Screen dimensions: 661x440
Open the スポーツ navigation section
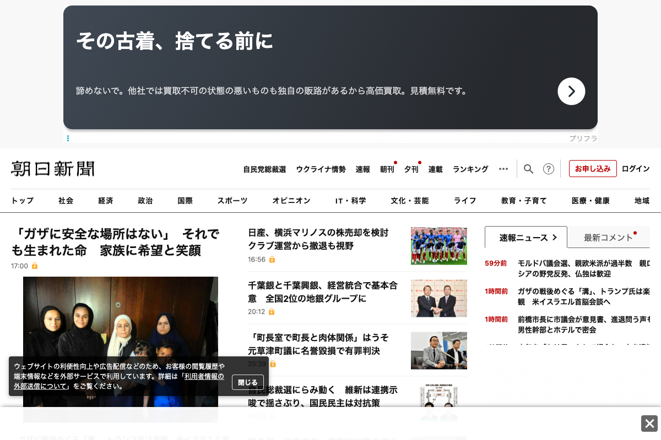(232, 201)
